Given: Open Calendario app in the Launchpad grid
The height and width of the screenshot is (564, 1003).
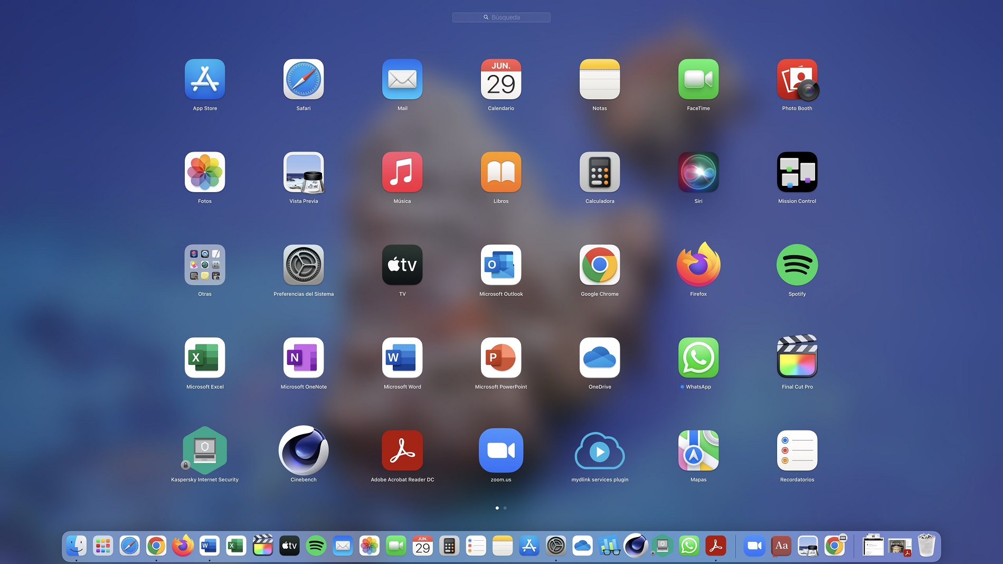Looking at the screenshot, I should point(501,79).
